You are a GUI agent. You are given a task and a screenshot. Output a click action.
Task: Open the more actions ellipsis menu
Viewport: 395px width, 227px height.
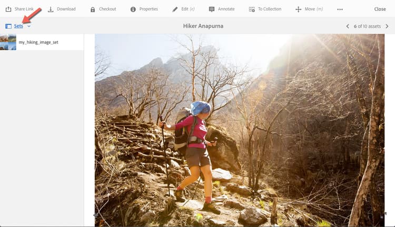340,9
